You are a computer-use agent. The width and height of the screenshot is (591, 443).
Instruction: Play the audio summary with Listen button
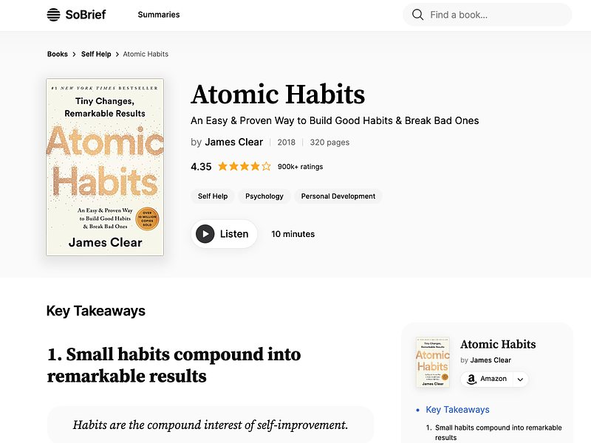(x=224, y=234)
